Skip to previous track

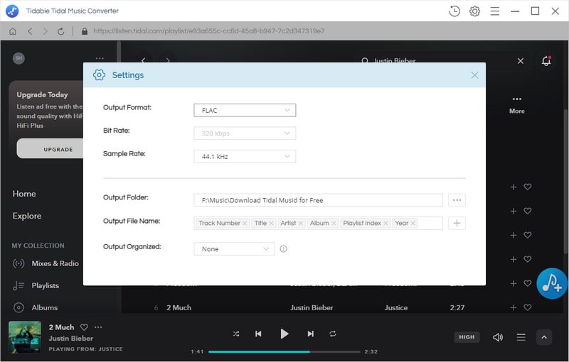tap(258, 334)
